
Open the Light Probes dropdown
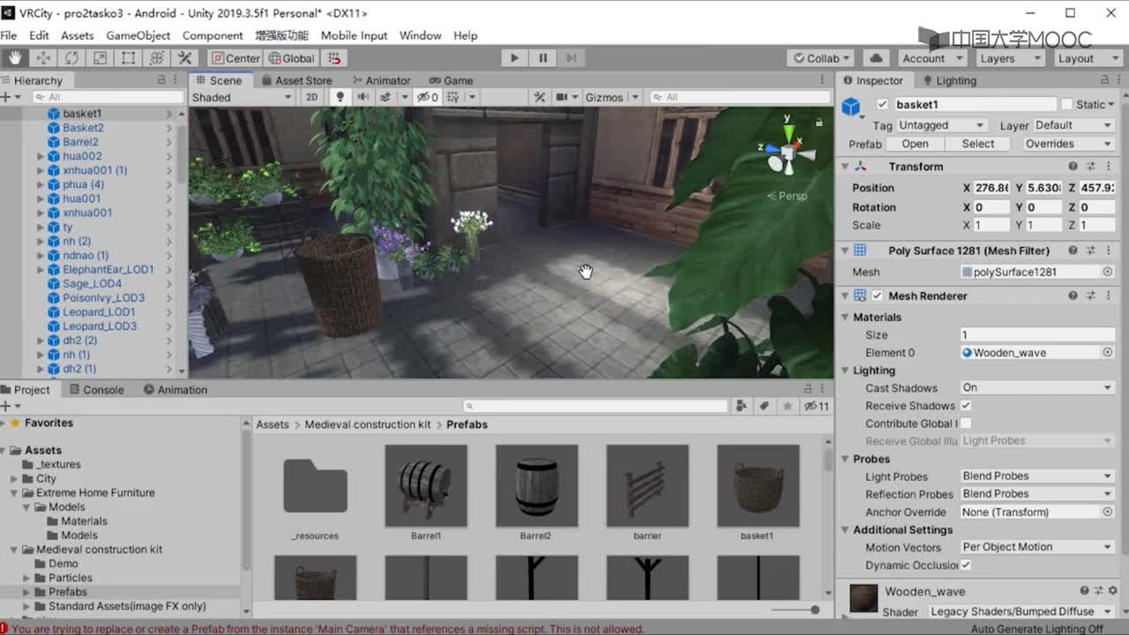pyautogui.click(x=1037, y=476)
